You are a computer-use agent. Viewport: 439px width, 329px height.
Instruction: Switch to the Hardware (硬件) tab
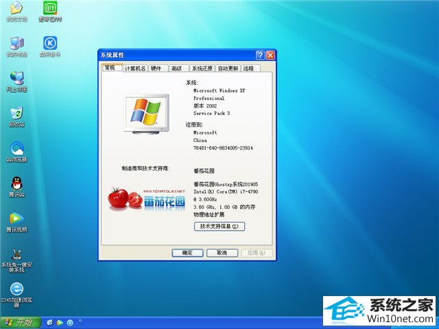pos(158,69)
